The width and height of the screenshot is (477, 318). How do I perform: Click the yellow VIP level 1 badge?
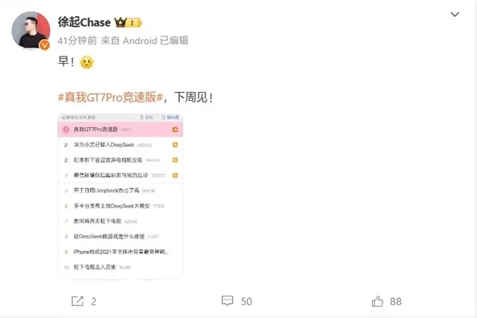tap(134, 23)
